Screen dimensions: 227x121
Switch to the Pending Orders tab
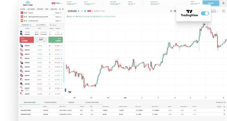[50, 103]
